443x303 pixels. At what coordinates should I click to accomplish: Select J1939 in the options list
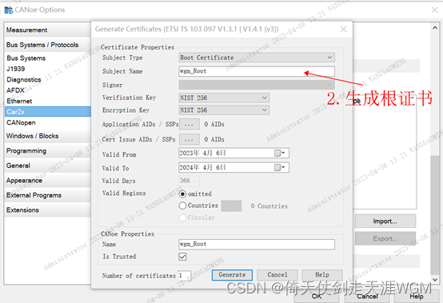(47, 69)
